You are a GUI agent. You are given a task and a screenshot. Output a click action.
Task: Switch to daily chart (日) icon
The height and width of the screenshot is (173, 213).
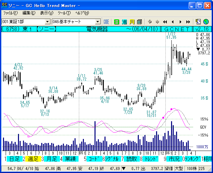click(116, 22)
